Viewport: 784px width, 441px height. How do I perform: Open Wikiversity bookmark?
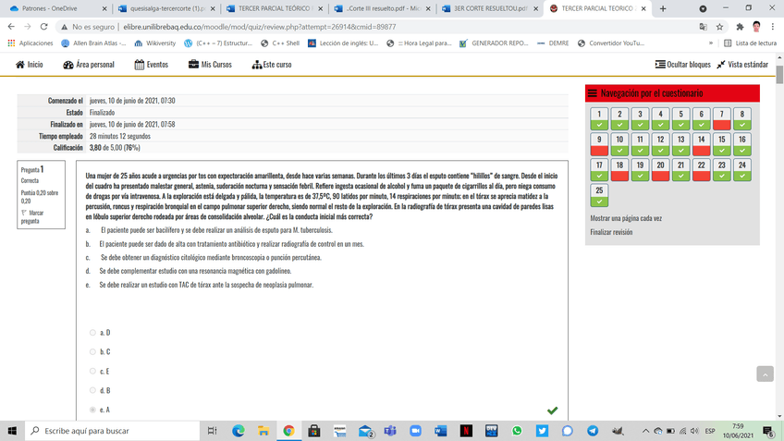tap(155, 43)
